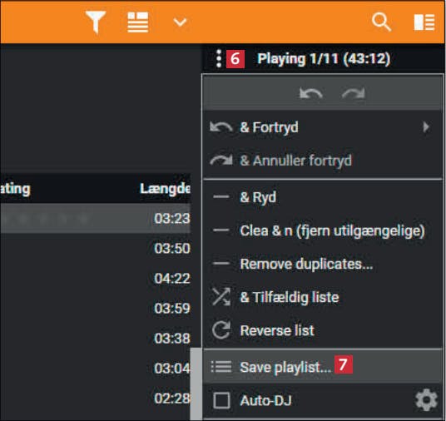Viewport: 446px width, 421px height.
Task: Click the redo arrow in menu header
Action: pos(354,93)
